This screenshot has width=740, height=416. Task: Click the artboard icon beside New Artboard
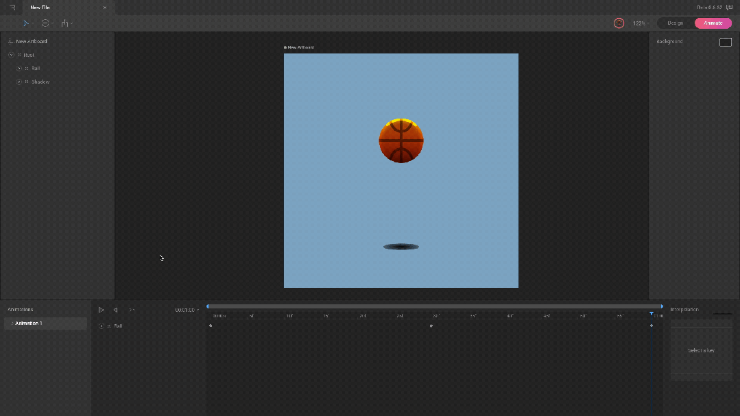coord(11,42)
